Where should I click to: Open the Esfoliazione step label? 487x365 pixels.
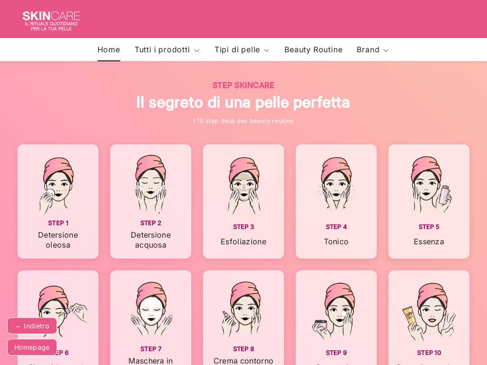243,241
